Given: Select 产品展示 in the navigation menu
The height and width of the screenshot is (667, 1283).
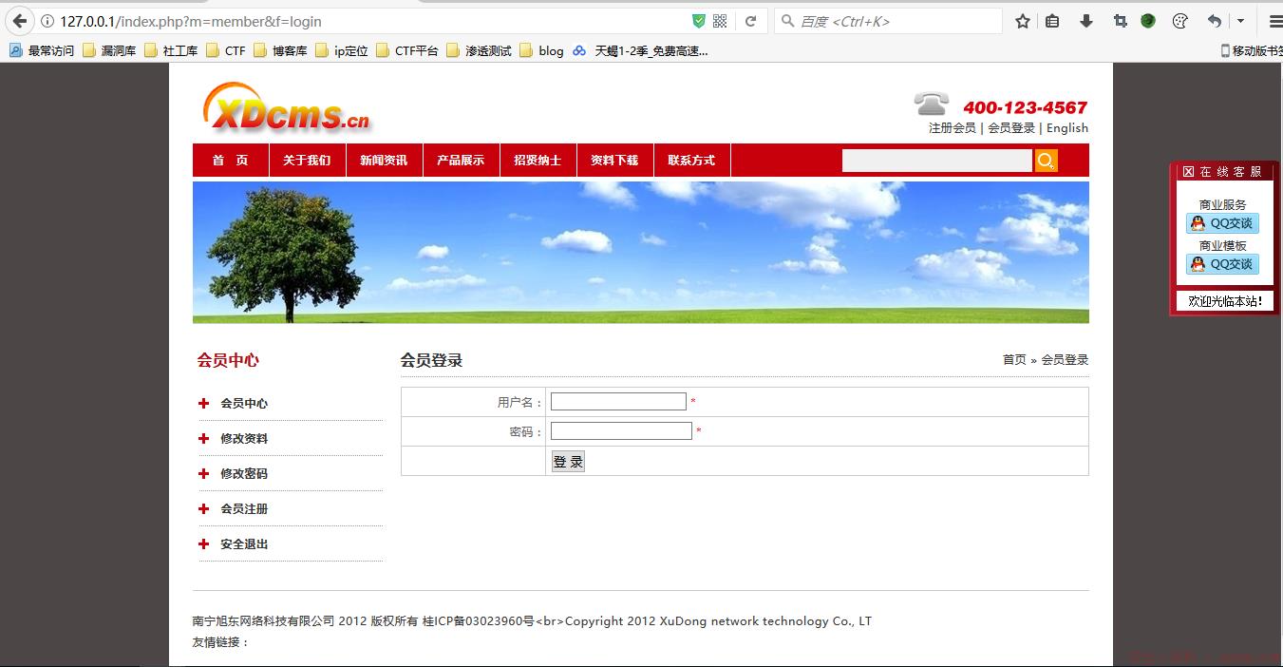Looking at the screenshot, I should [461, 160].
